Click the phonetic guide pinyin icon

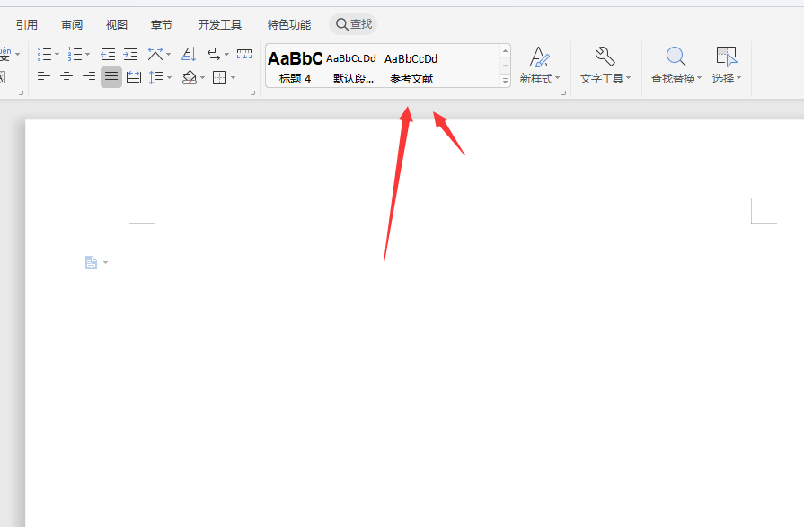click(5, 54)
